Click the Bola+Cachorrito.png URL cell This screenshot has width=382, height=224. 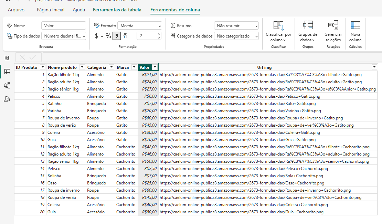click(x=268, y=176)
